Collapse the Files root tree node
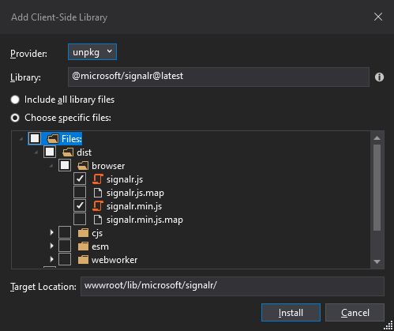The width and height of the screenshot is (394, 331). (21, 139)
